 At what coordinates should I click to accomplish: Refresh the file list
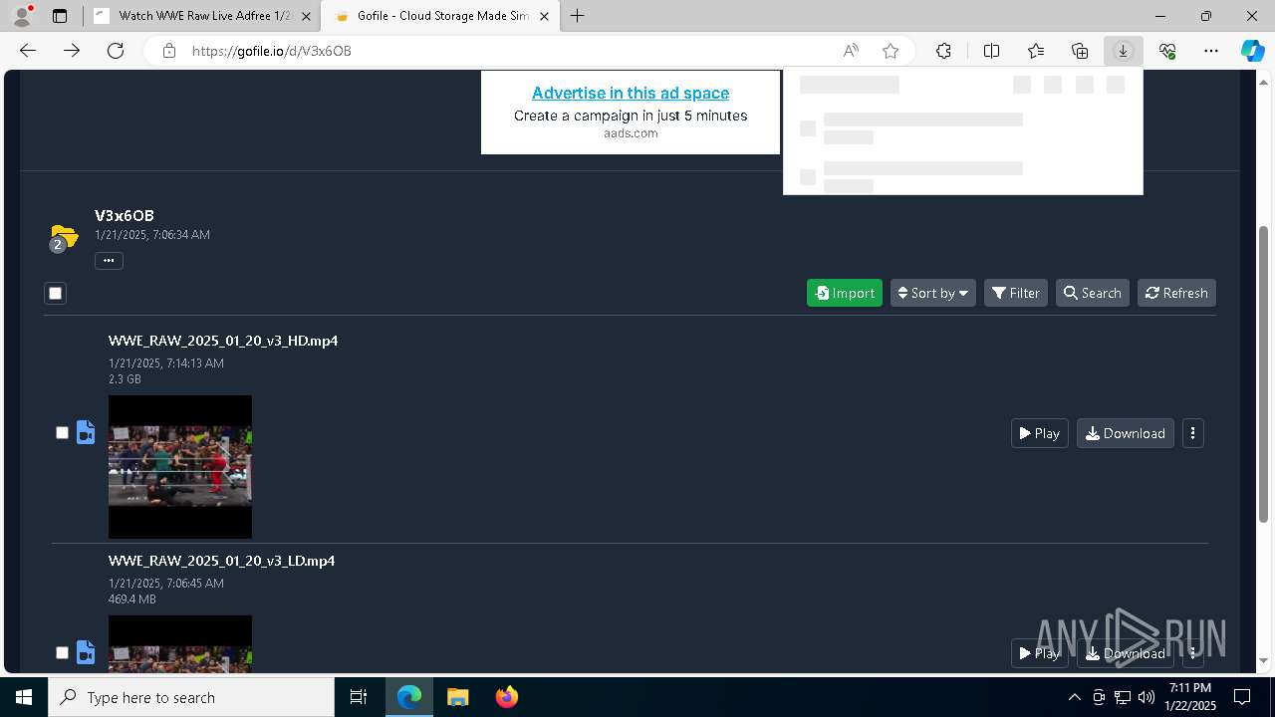tap(1176, 293)
